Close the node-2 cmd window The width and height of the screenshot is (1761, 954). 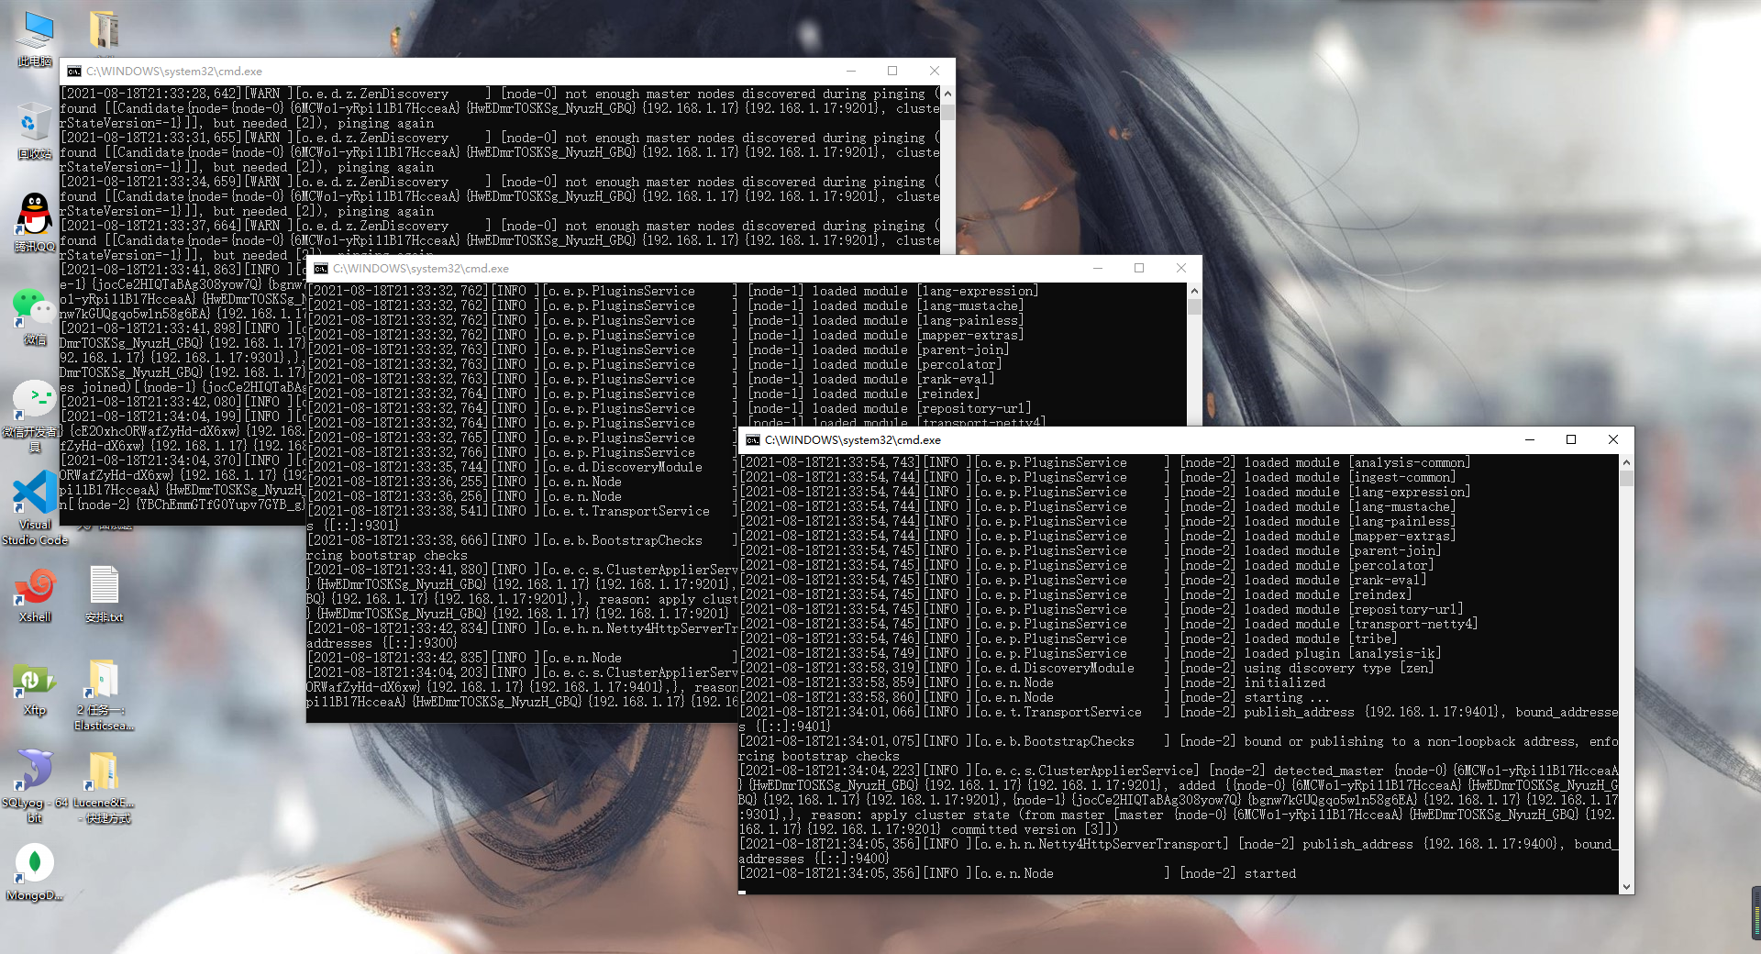click(1613, 439)
